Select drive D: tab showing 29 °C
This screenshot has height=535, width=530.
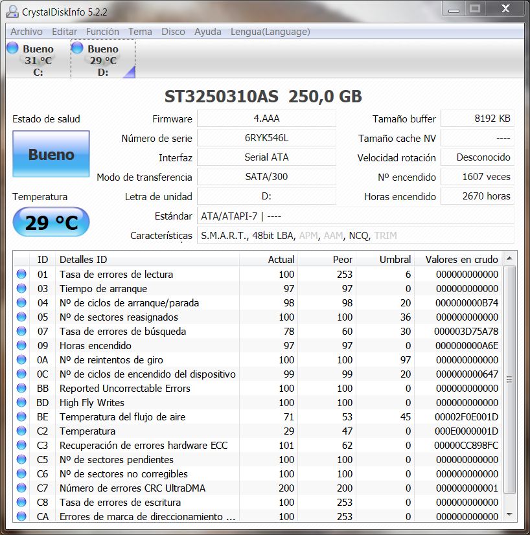103,60
